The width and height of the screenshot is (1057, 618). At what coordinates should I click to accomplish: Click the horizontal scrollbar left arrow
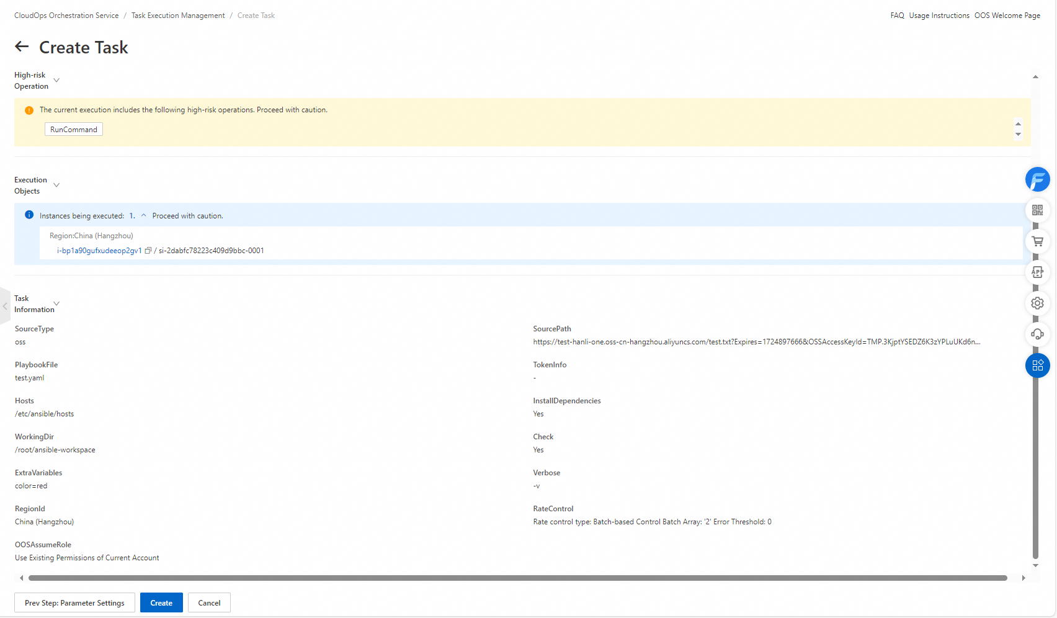click(x=22, y=578)
